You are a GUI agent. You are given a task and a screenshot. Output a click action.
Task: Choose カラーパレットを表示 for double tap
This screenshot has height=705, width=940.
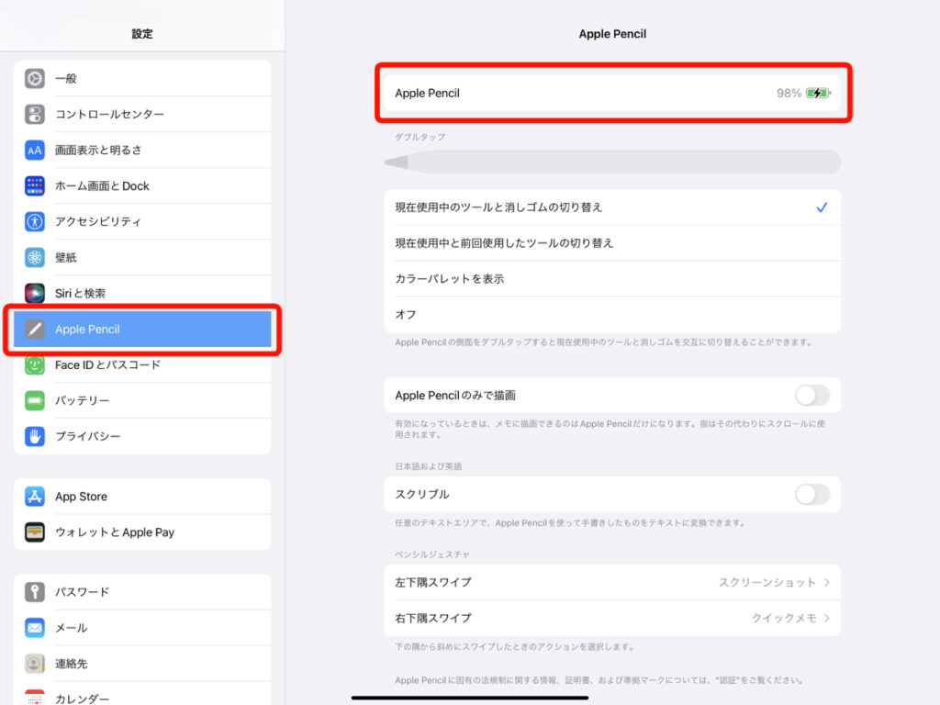pos(612,279)
